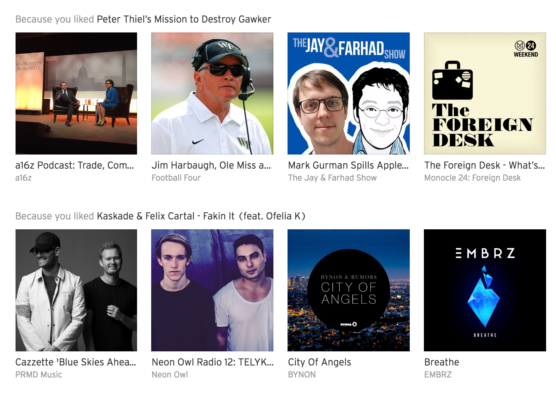Open the Breathe track title
The height and width of the screenshot is (393, 556).
pyautogui.click(x=442, y=362)
